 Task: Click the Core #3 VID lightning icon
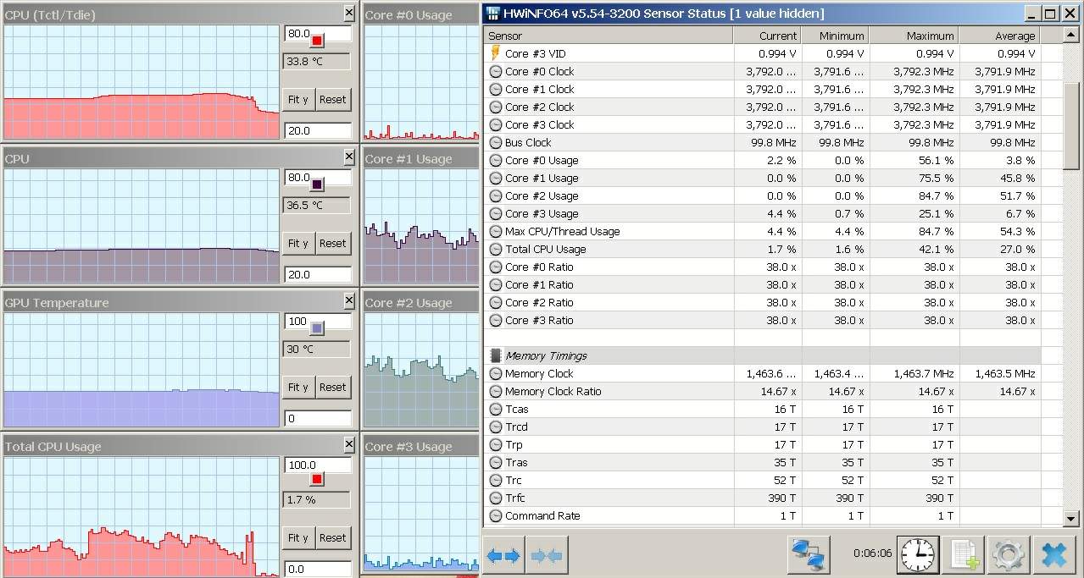point(495,53)
